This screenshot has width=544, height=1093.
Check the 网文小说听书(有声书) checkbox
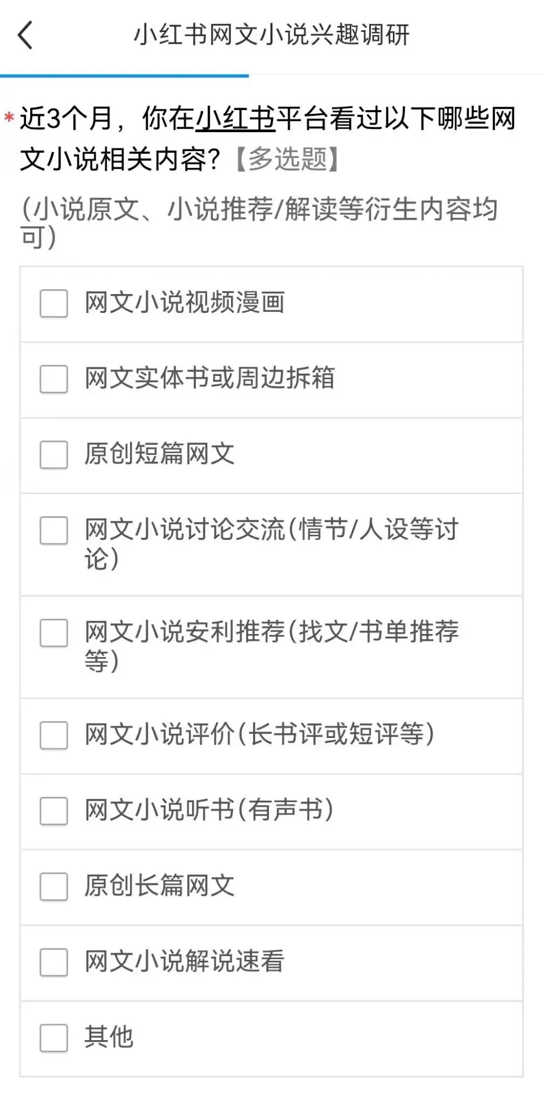tap(54, 810)
